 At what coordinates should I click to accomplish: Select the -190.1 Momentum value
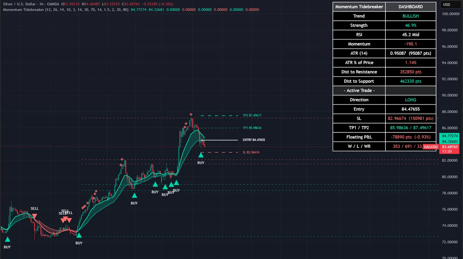(411, 44)
